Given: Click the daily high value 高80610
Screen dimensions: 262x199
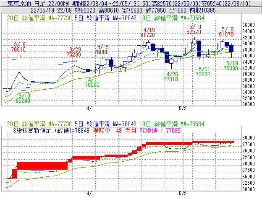Looking at the screenshot, I should [109, 10].
